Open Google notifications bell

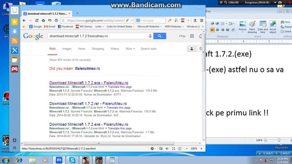[x=201, y=36]
